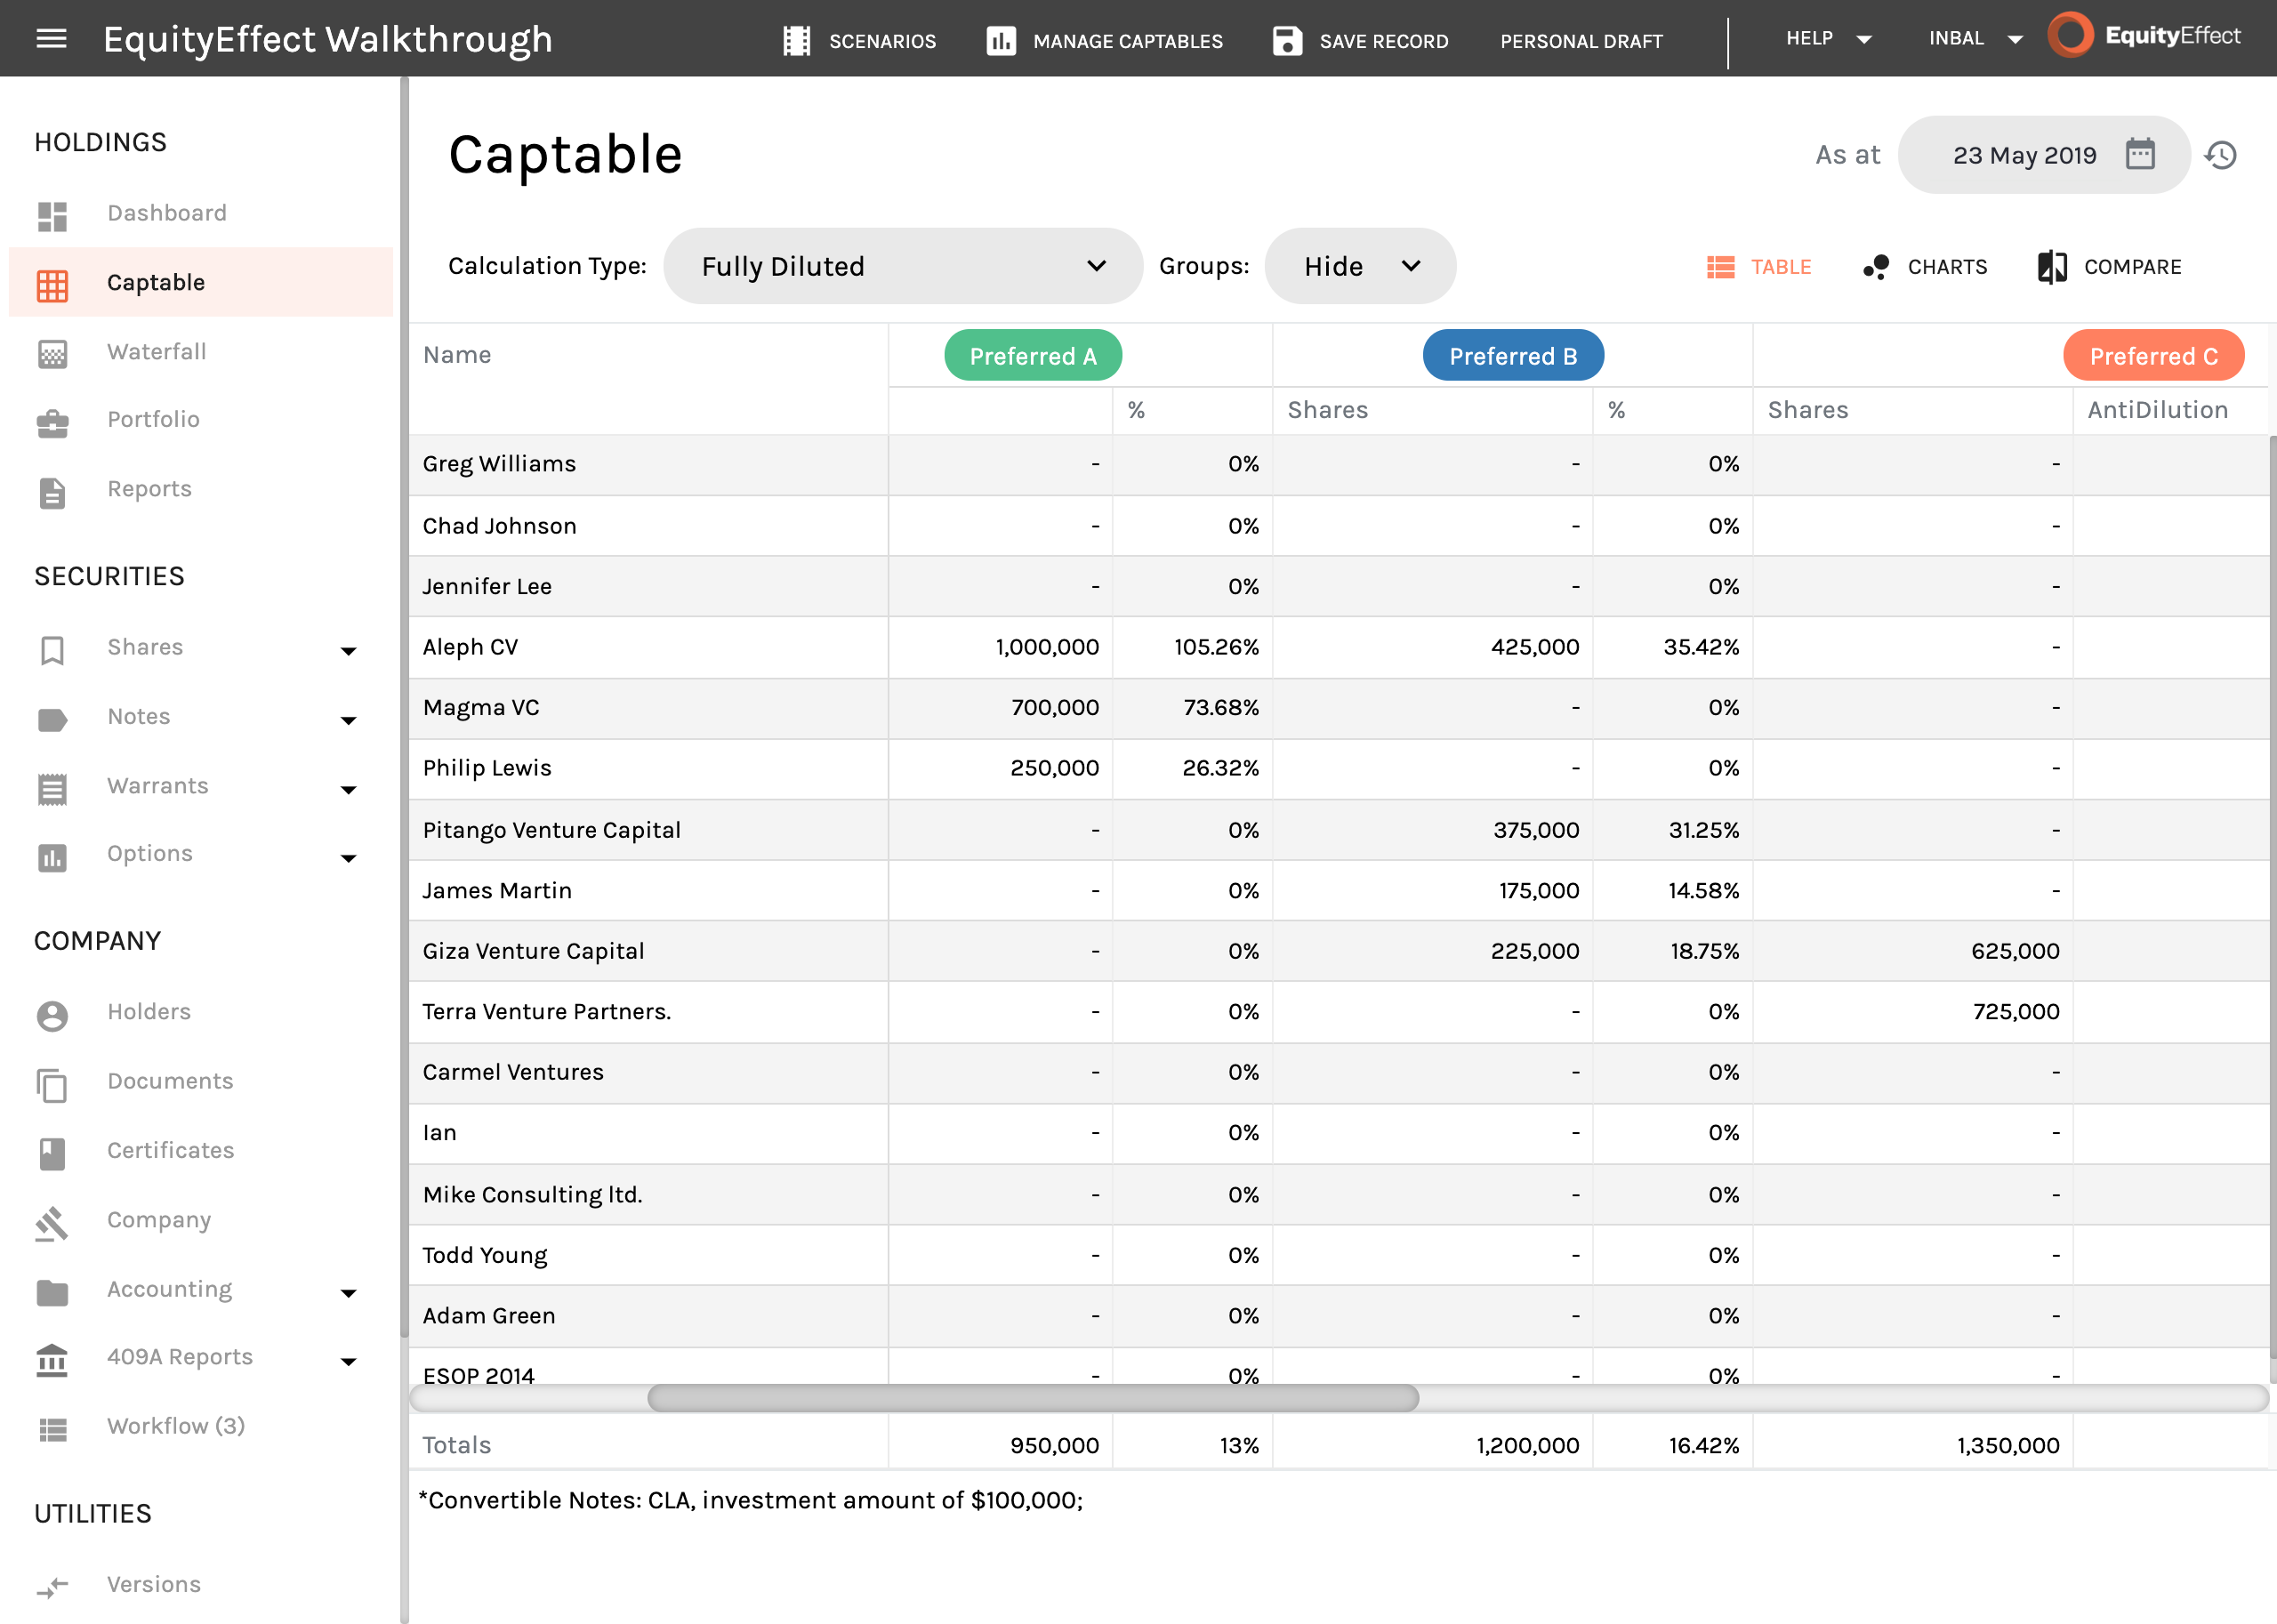The image size is (2277, 1624).
Task: Click the Manage Captables chart icon
Action: click(1000, 40)
